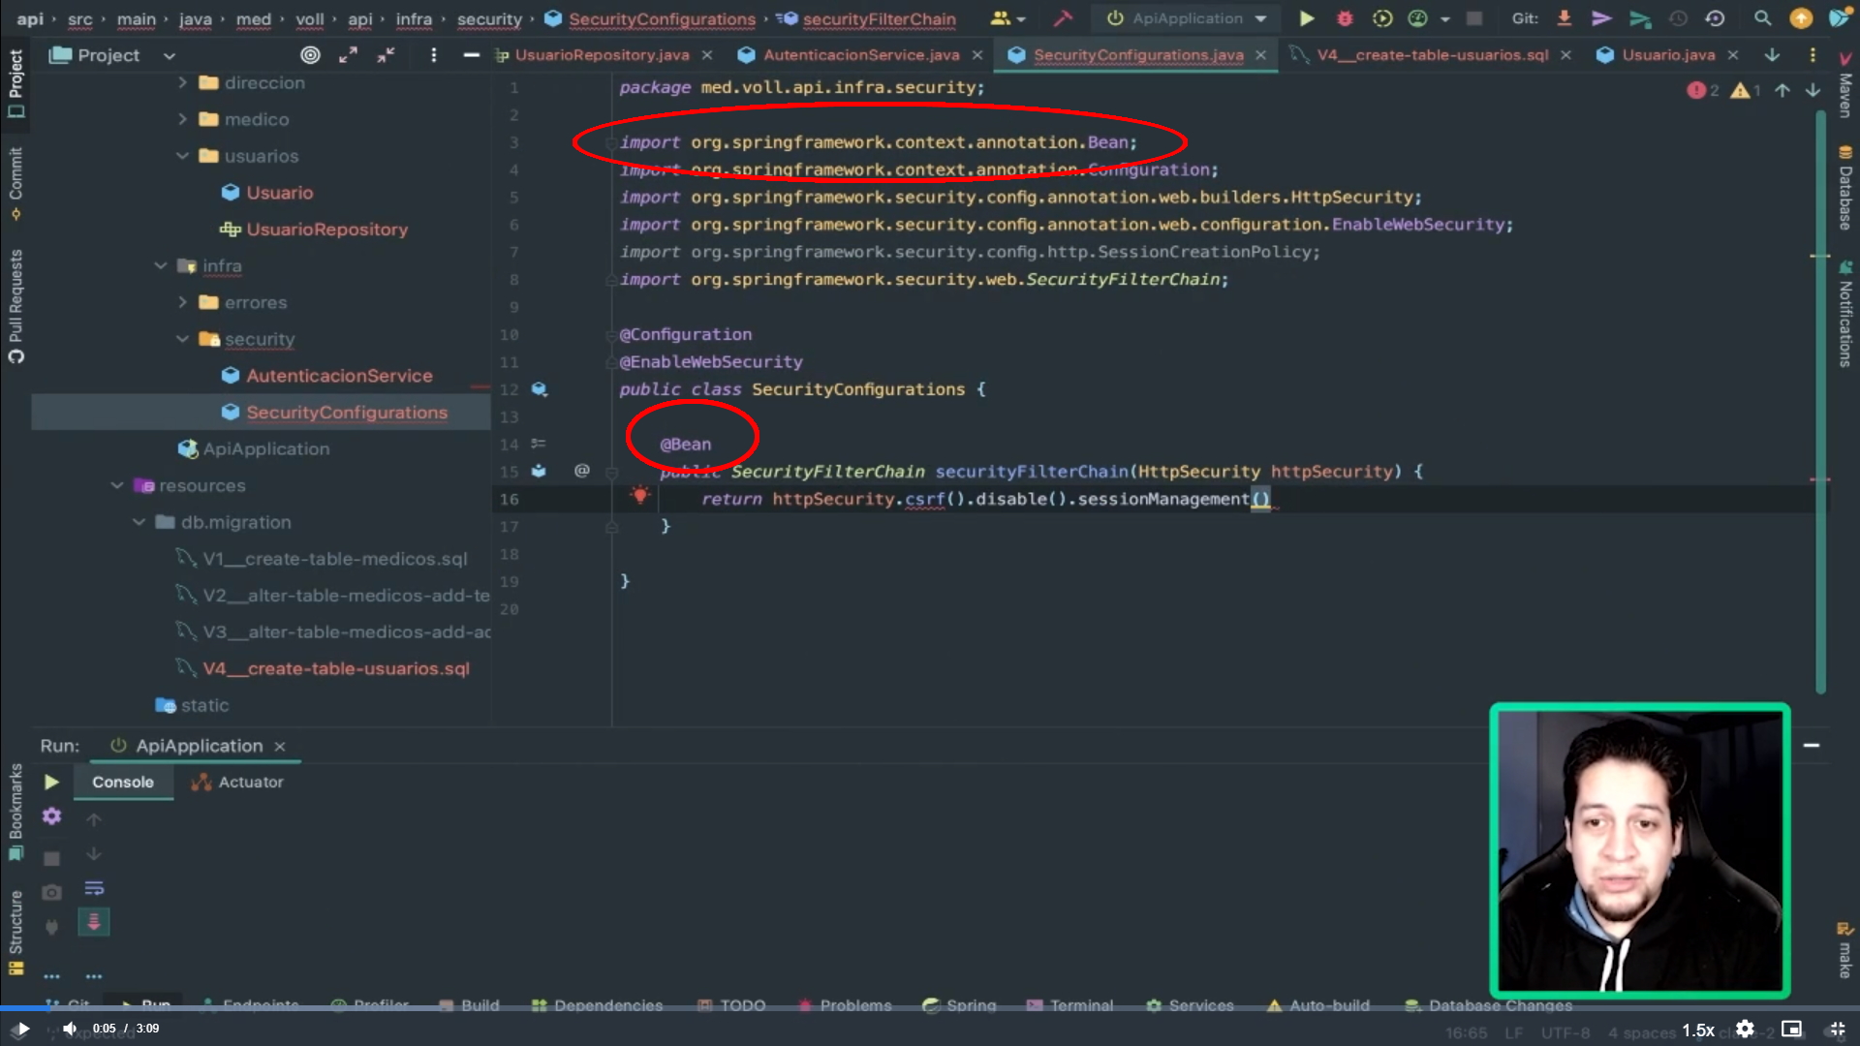1860x1046 pixels.
Task: Toggle scroll to end in console
Action: click(94, 922)
